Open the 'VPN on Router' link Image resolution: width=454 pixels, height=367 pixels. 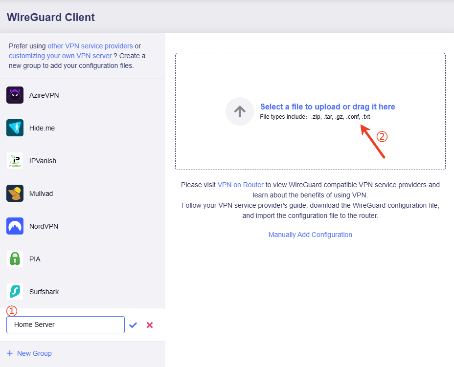click(240, 185)
